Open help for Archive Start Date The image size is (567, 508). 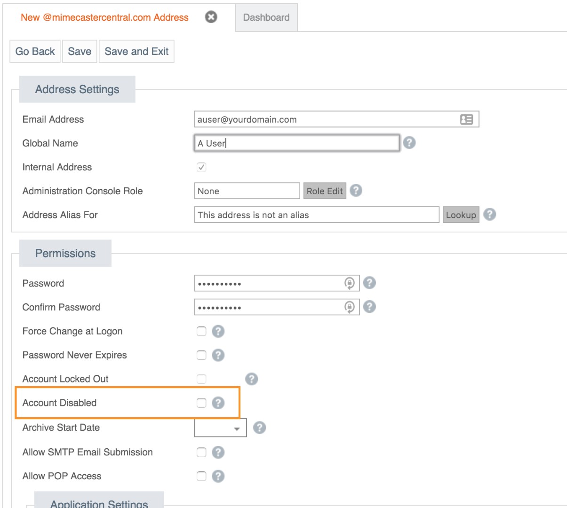pyautogui.click(x=259, y=428)
